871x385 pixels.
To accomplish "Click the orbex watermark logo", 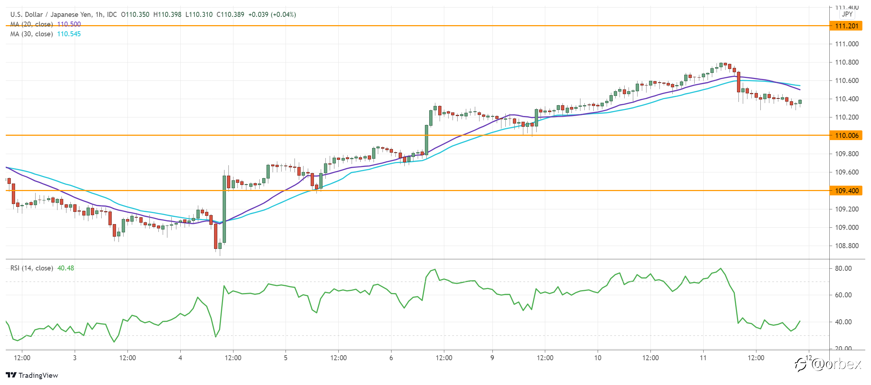I will [828, 364].
